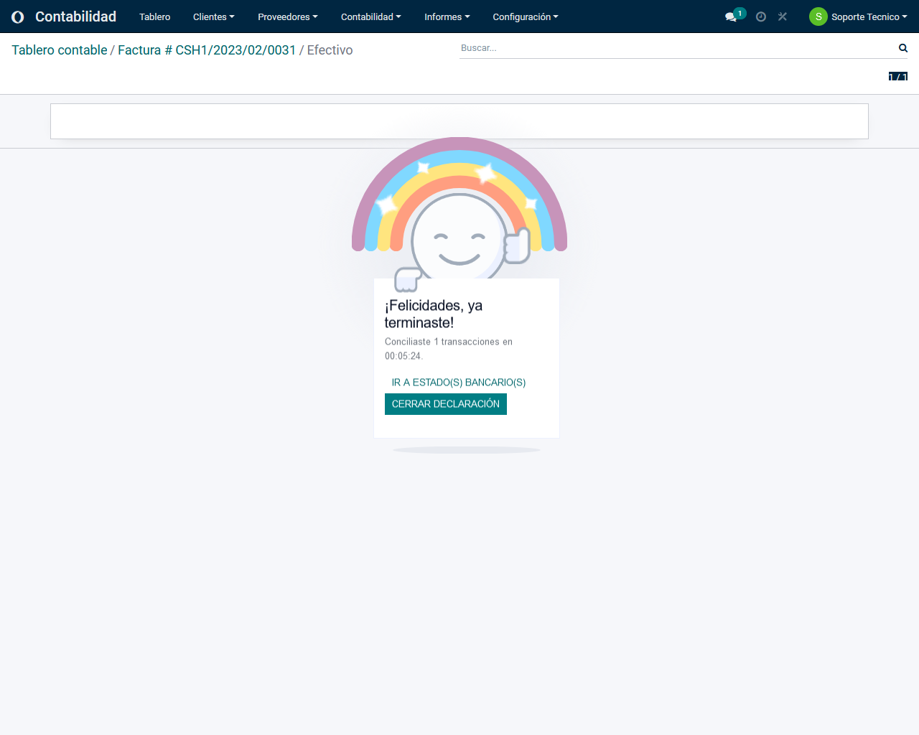Expand the Soporte Tecnico user menu
Image resolution: width=919 pixels, height=735 pixels.
(x=869, y=17)
